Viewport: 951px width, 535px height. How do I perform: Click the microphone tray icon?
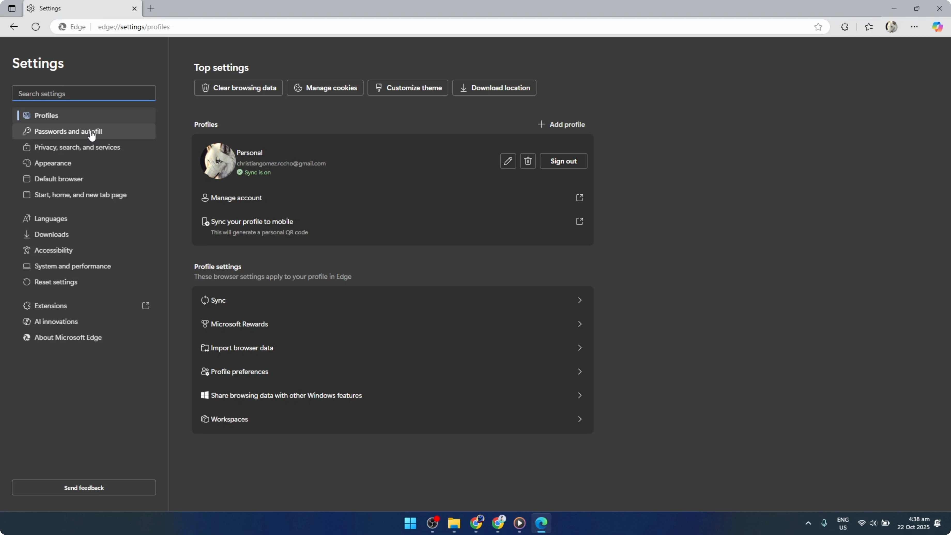pos(824,523)
